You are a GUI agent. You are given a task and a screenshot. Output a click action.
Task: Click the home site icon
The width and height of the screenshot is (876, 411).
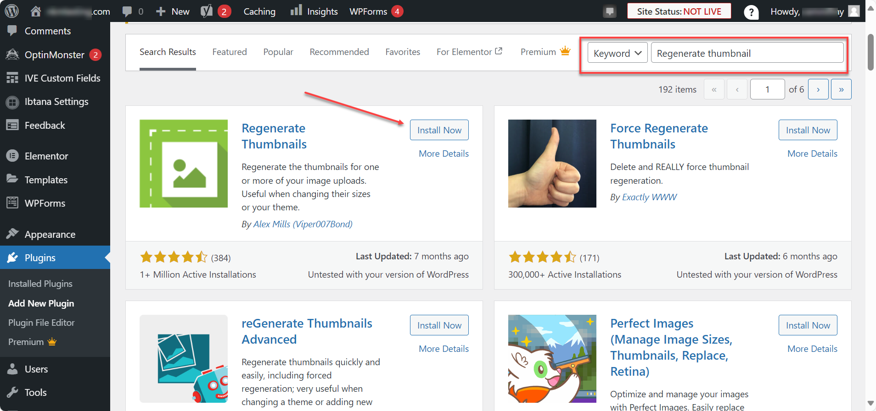click(x=36, y=11)
